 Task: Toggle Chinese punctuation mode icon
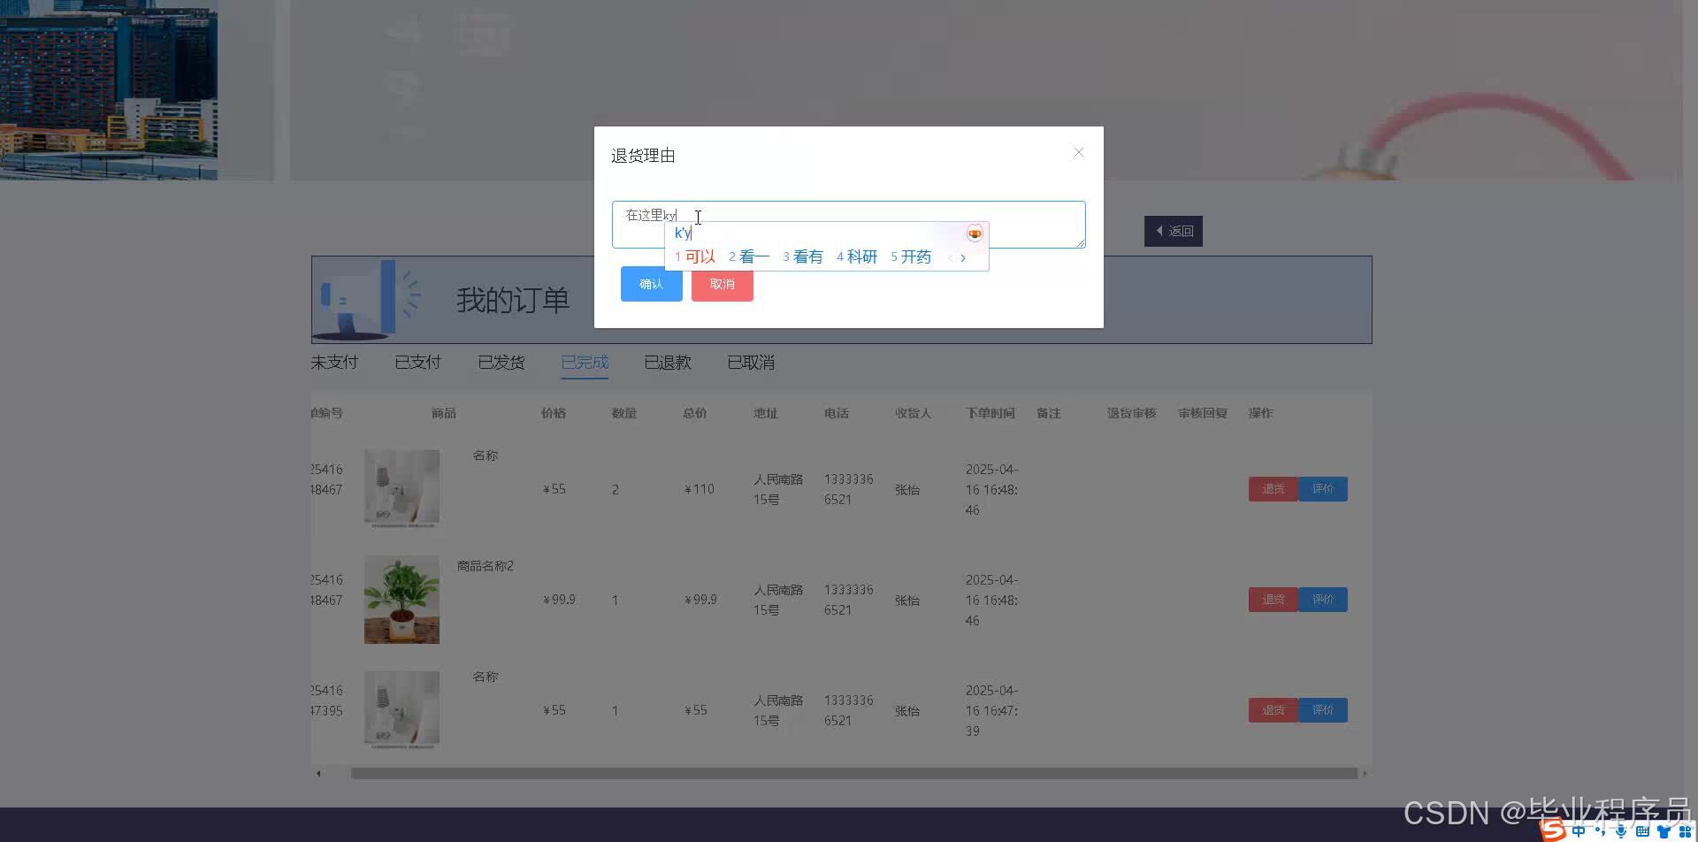point(1600,831)
